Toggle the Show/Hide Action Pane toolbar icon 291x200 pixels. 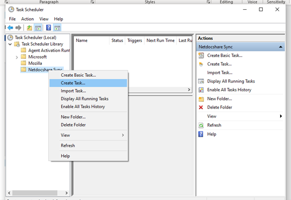(57, 28)
